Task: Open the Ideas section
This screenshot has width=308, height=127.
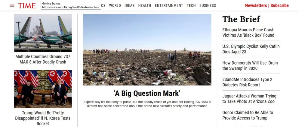Action: pyautogui.click(x=129, y=6)
